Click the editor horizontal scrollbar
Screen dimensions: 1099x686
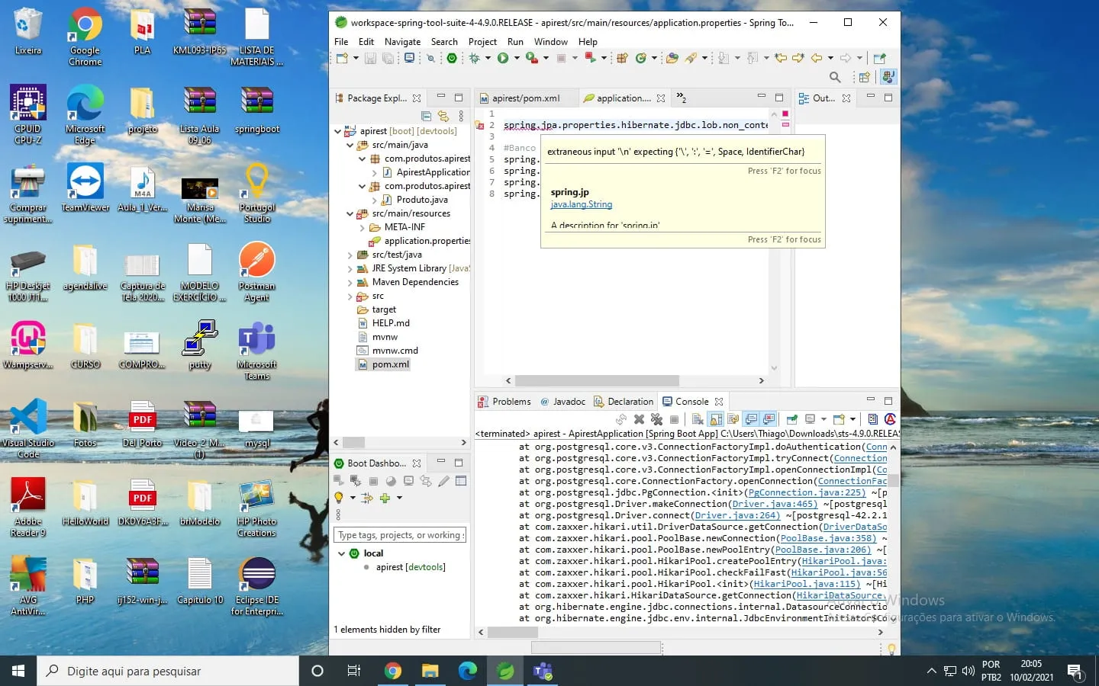[597, 380]
